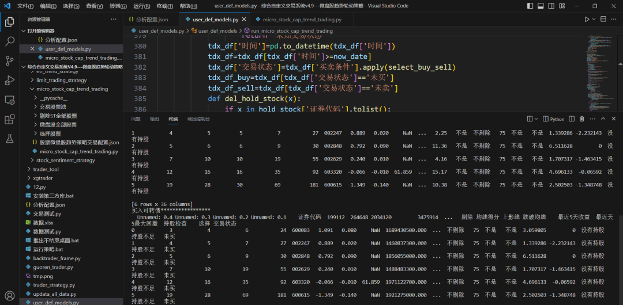The width and height of the screenshot is (623, 305).
Task: Click the code minimap on the right
Action: 602,74
